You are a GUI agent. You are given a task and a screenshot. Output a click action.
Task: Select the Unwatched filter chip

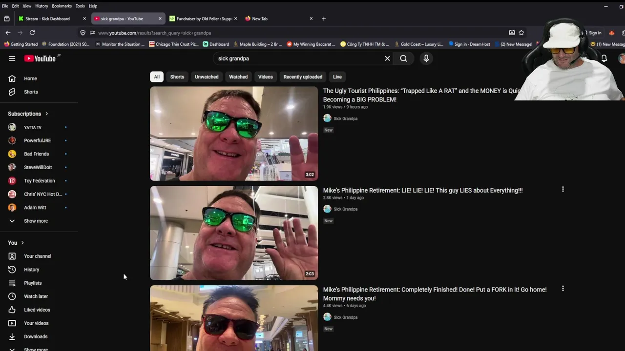point(207,77)
